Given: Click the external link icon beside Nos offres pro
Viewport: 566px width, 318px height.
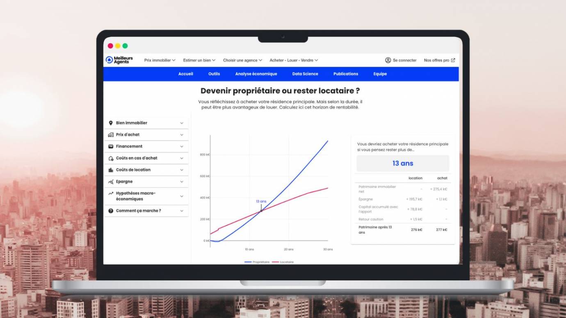Looking at the screenshot, I should [453, 60].
